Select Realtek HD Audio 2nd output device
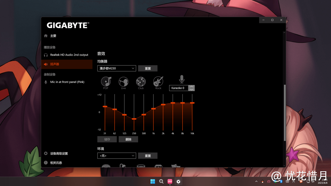Viewport: 331px width, 186px height. pyautogui.click(x=69, y=55)
